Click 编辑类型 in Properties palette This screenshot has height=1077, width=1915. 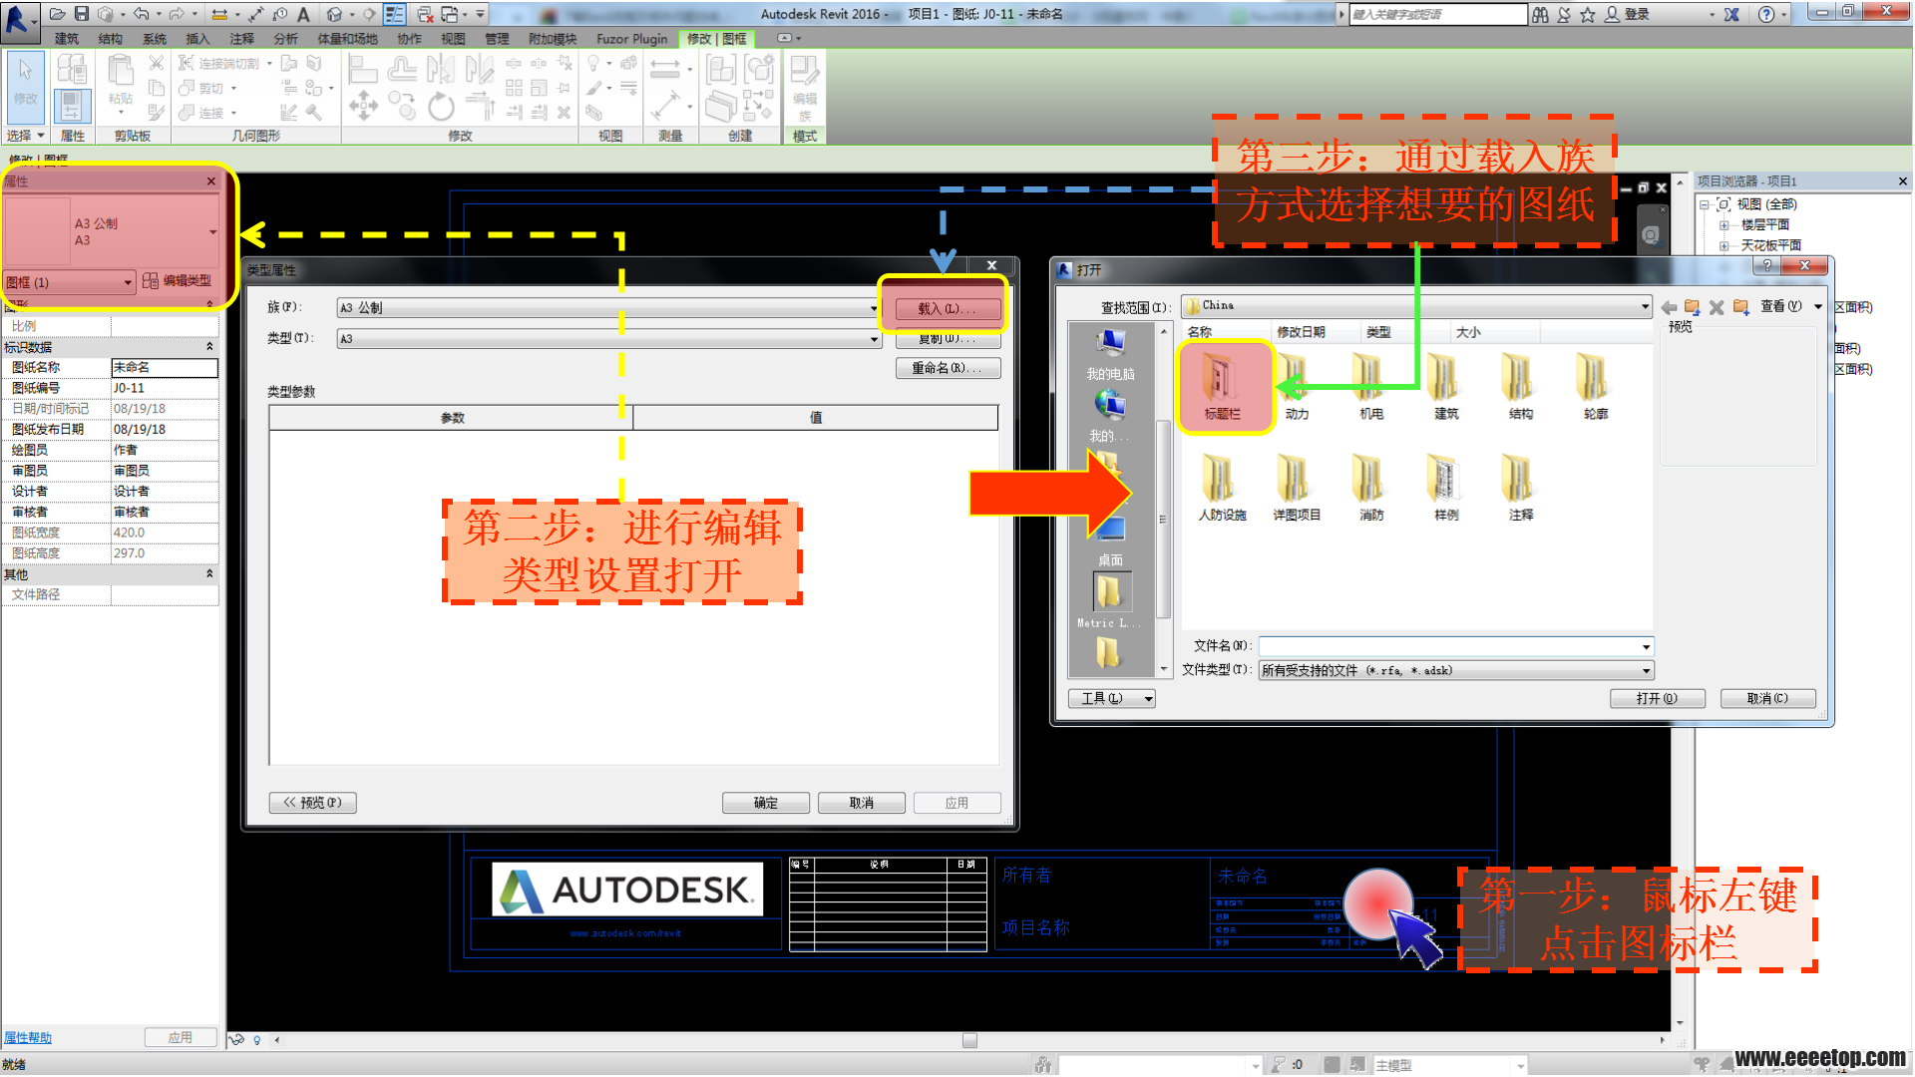(178, 281)
